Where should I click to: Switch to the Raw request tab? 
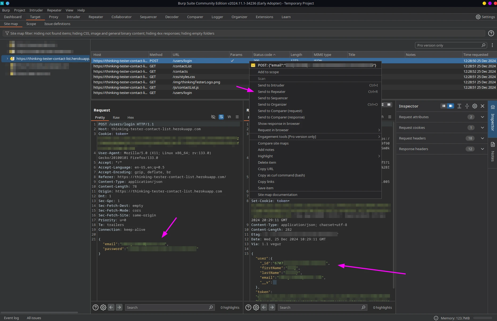point(116,118)
